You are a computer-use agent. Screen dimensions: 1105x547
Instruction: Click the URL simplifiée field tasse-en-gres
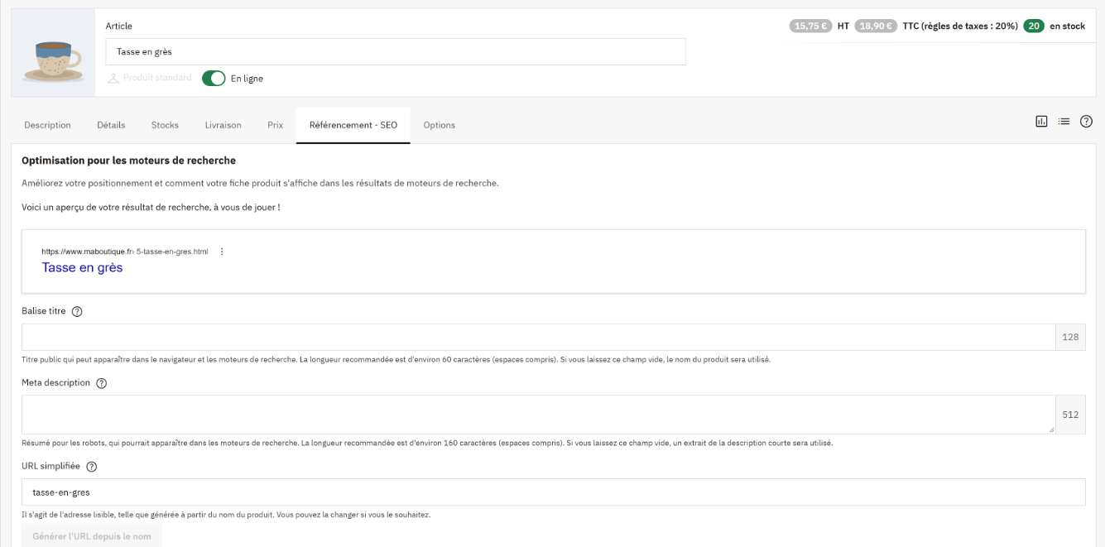click(553, 492)
